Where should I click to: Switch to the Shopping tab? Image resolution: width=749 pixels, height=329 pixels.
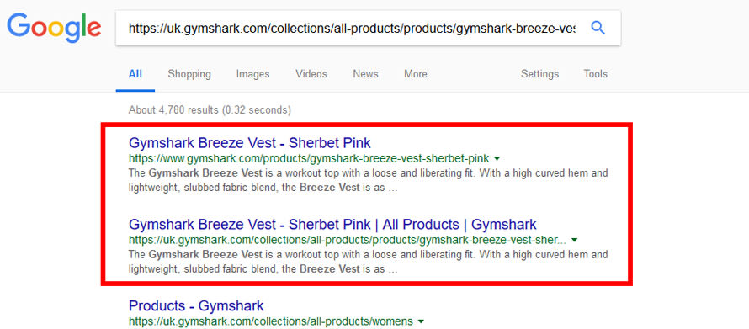pos(189,74)
